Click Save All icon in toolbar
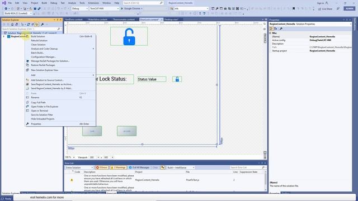The height and width of the screenshot is (201, 358). [x=39, y=9]
